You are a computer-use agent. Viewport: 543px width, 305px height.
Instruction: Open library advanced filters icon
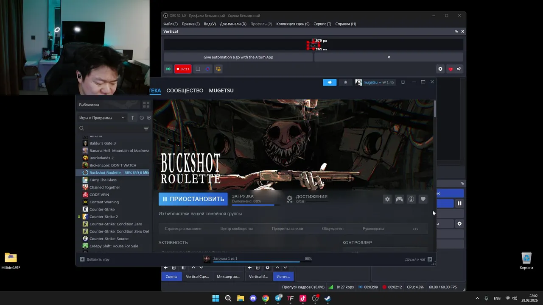click(x=146, y=128)
